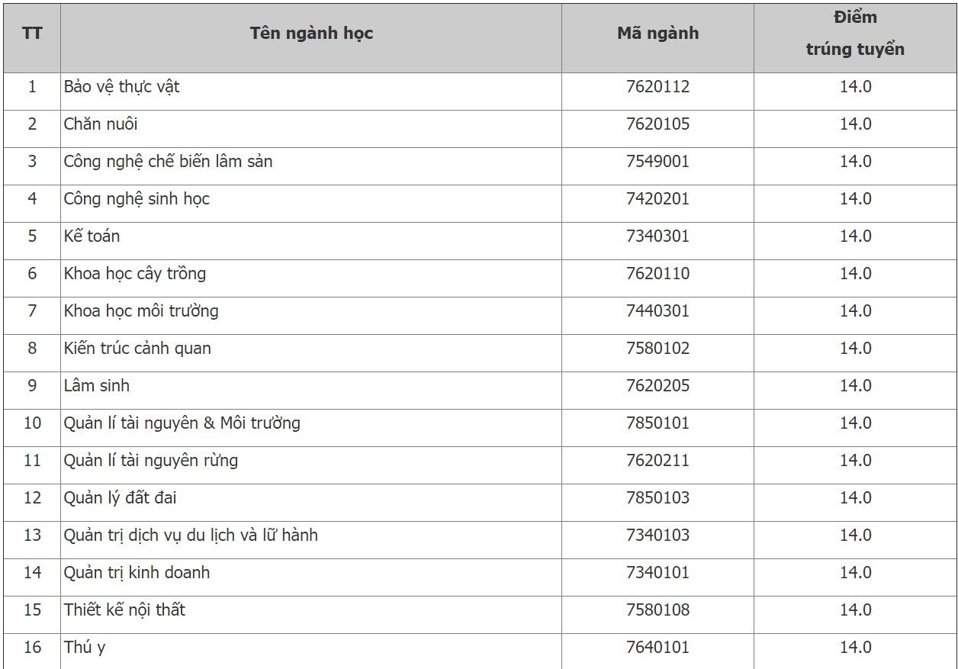958x669 pixels.
Task: Click major code 7620211
Action: [x=657, y=461]
